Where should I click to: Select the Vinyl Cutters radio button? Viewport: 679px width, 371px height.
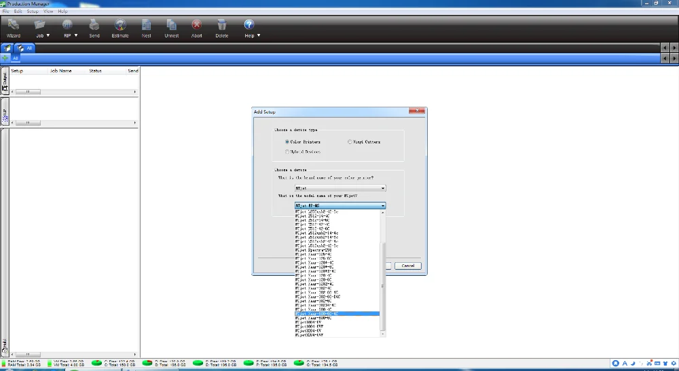coord(350,142)
